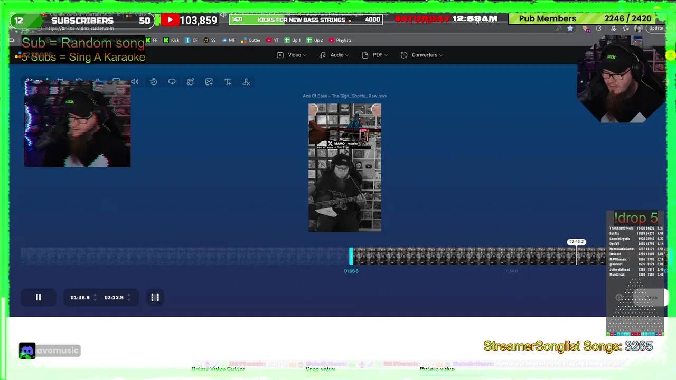Open the browser profile avatar
This screenshot has height=380, width=676.
click(639, 28)
